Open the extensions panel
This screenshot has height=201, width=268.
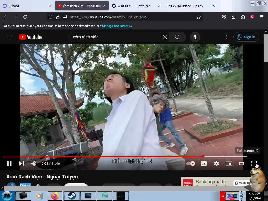click(x=243, y=17)
